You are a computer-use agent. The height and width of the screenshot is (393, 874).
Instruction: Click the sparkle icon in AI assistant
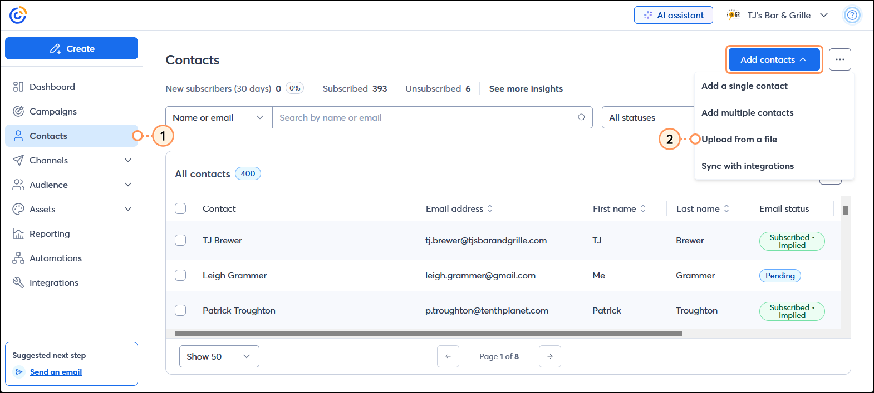[x=648, y=16]
